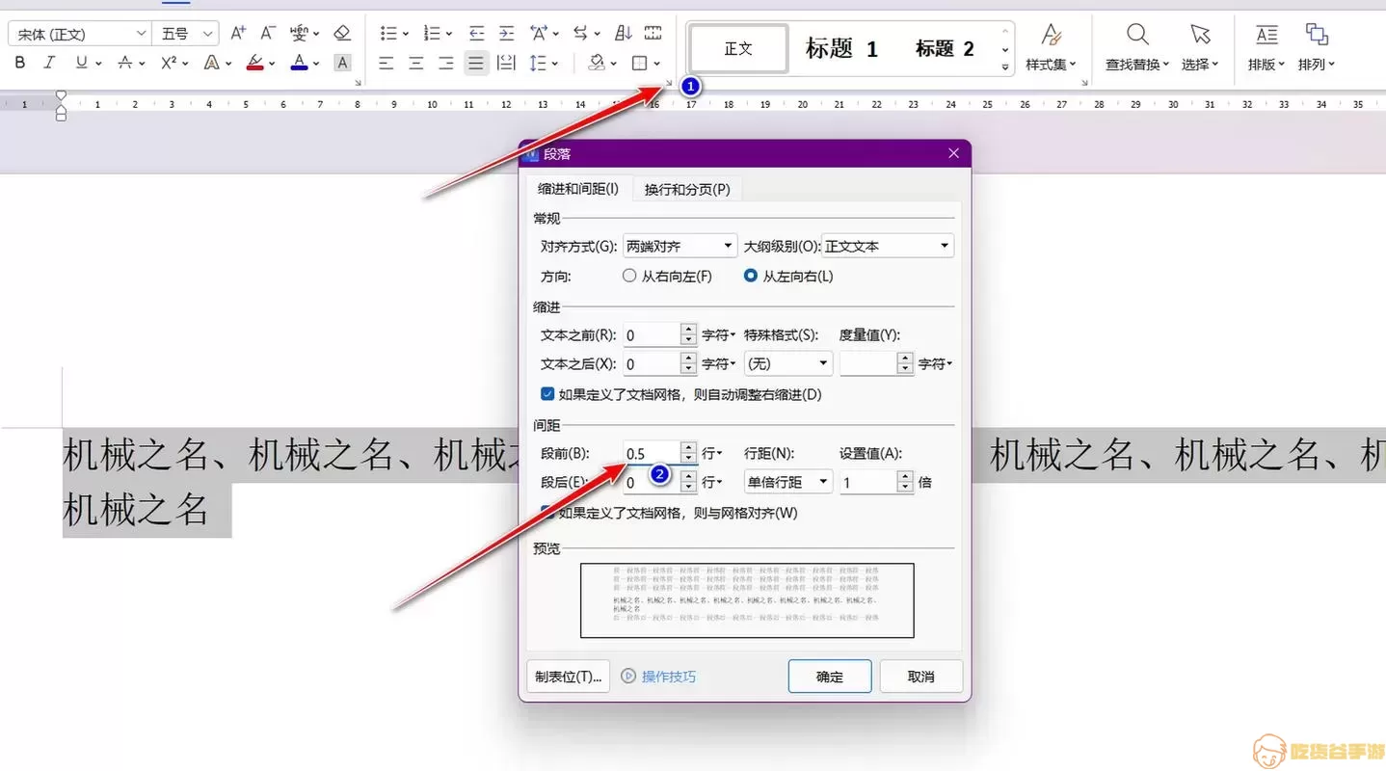The height and width of the screenshot is (771, 1386).
Task: Apply the blue font color A
Action: (300, 64)
